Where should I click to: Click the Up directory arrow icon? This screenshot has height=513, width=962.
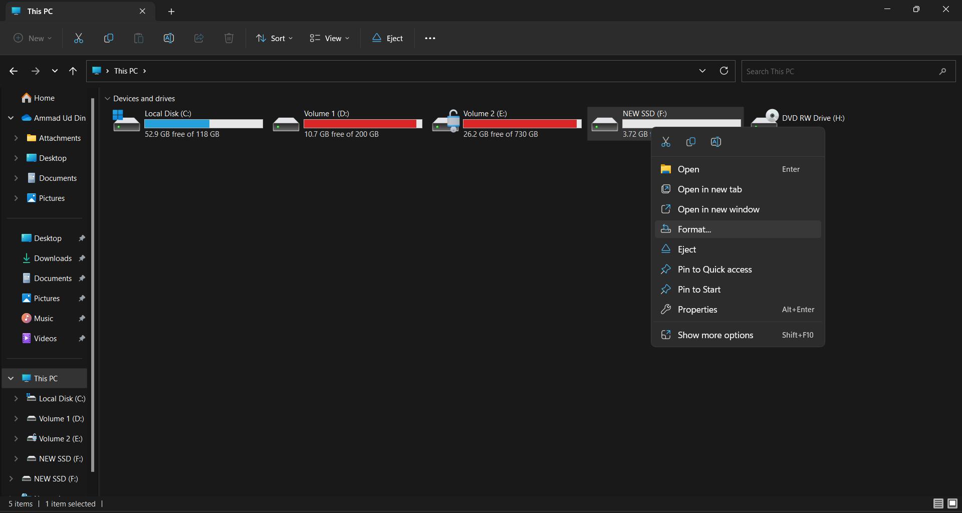73,71
